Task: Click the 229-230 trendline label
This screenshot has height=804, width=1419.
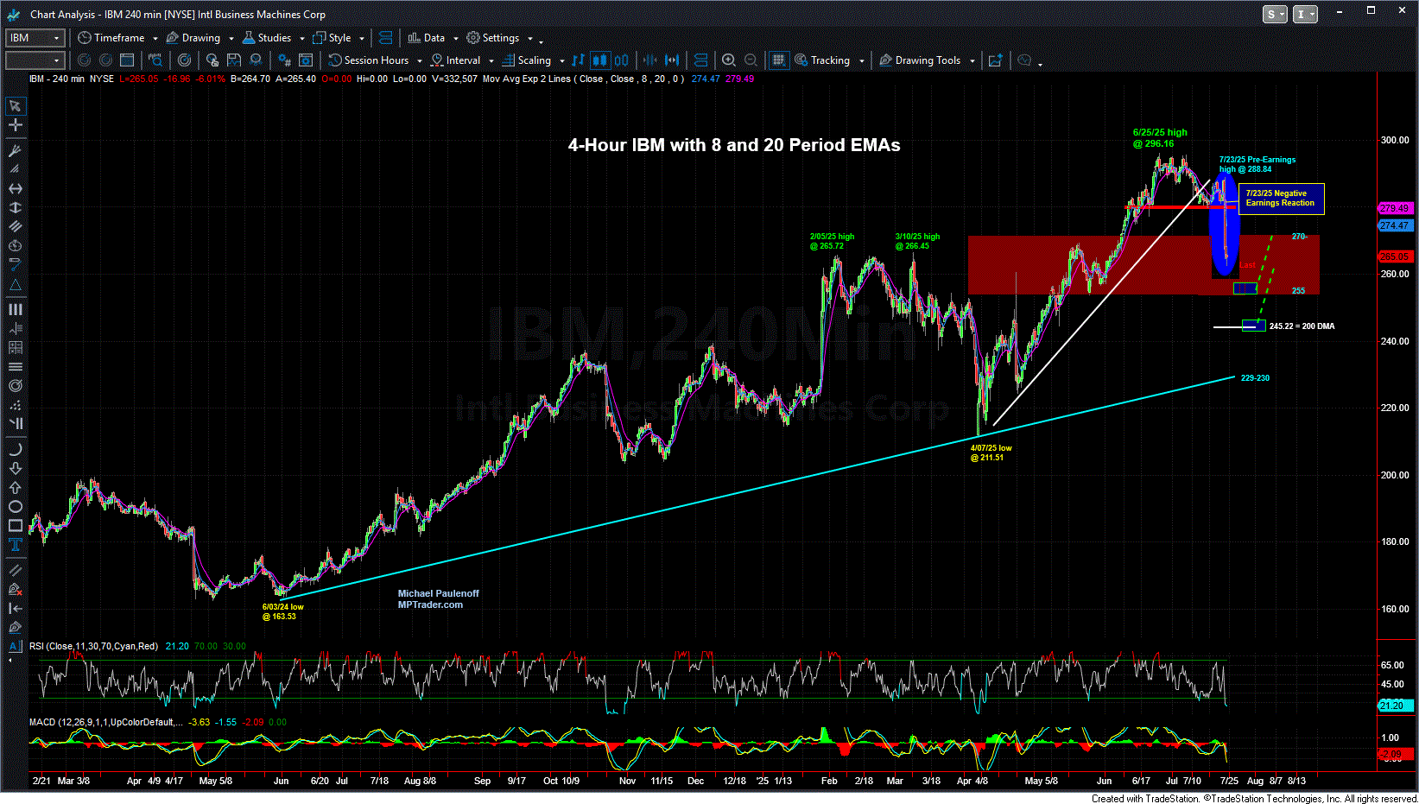Action: 1255,378
